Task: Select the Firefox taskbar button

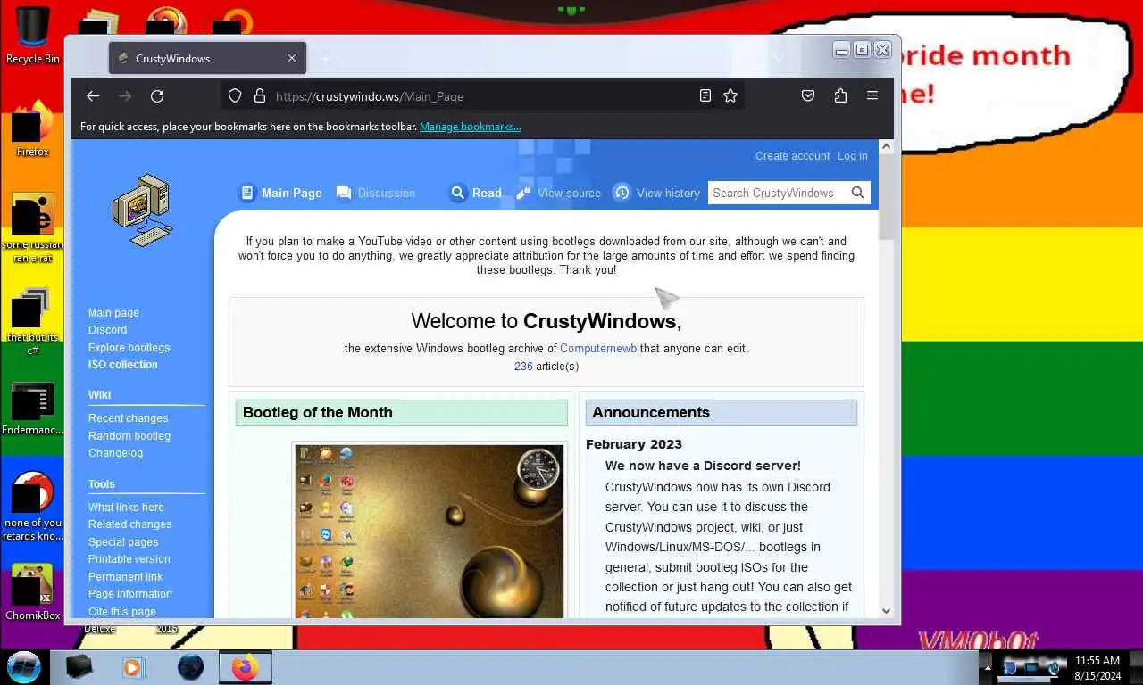Action: coord(244,666)
